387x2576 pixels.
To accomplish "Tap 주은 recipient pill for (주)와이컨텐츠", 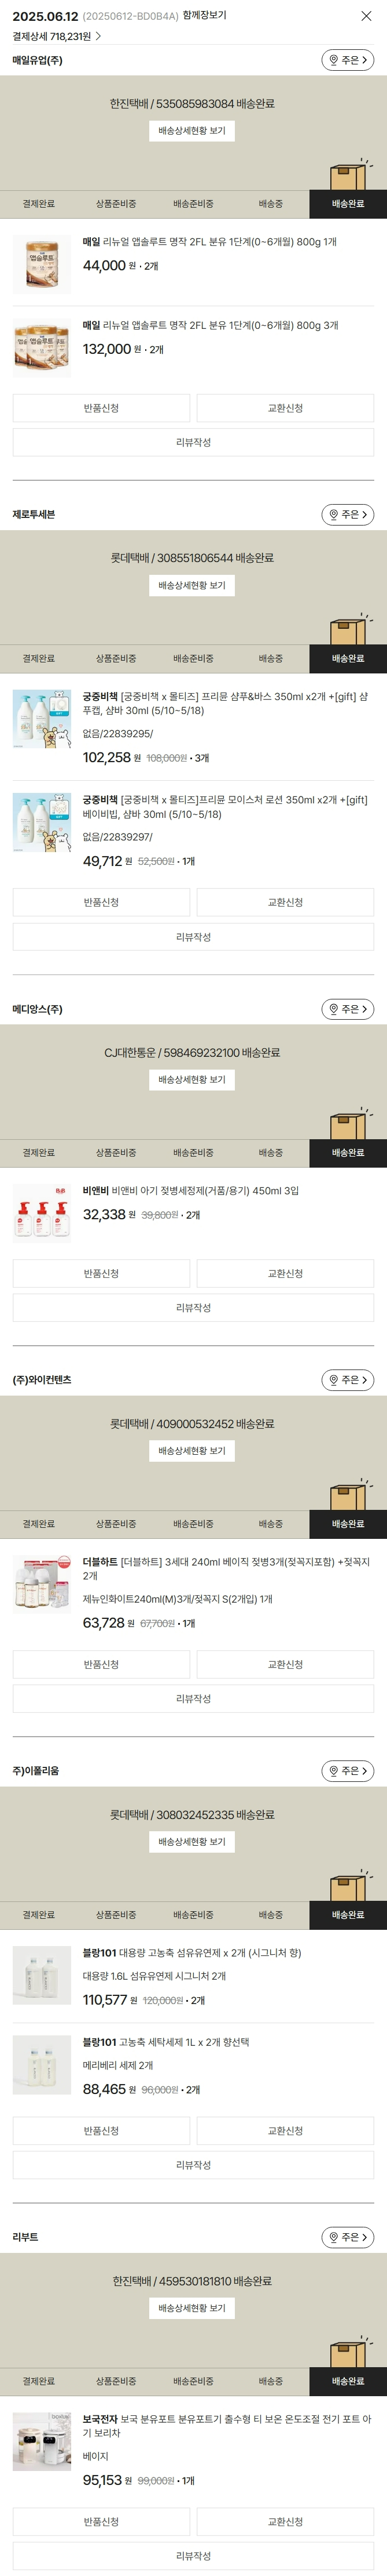I will coord(347,1380).
